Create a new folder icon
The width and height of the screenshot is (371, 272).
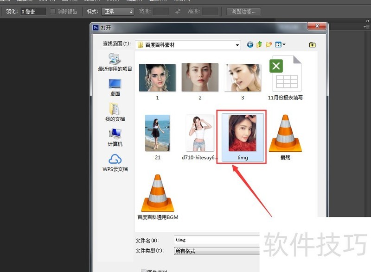coord(269,44)
